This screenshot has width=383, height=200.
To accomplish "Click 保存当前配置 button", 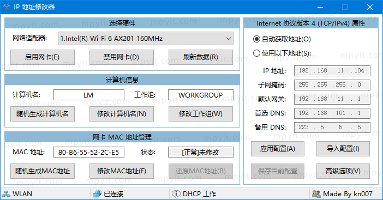I will pos(278,171).
